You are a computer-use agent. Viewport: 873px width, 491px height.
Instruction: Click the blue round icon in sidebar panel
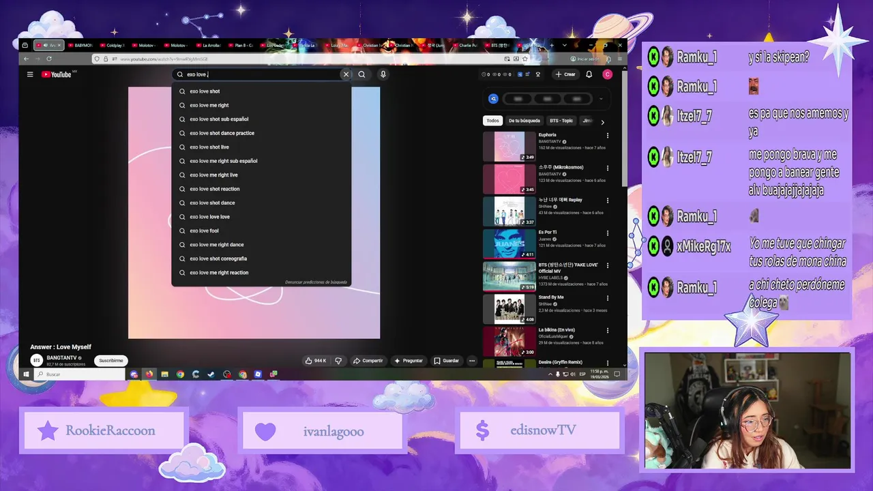(493, 99)
